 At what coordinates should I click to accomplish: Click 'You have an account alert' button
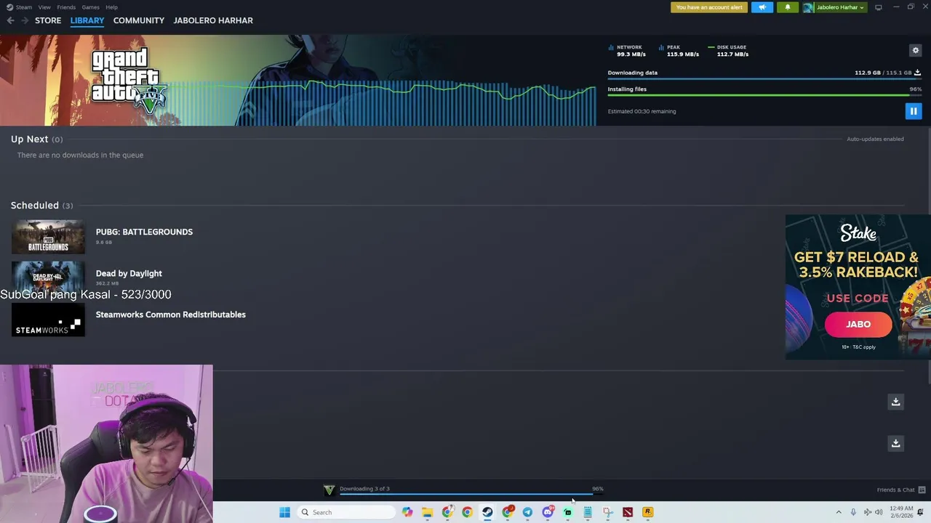point(709,7)
